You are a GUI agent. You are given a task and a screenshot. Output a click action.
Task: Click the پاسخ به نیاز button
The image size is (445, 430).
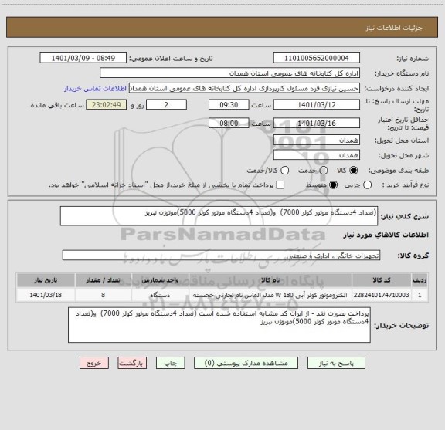(336, 363)
